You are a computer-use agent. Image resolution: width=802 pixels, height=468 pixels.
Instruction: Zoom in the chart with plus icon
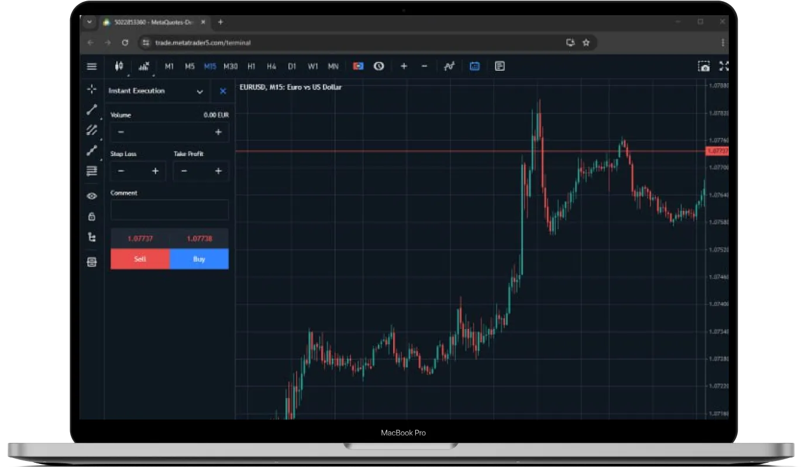click(404, 67)
